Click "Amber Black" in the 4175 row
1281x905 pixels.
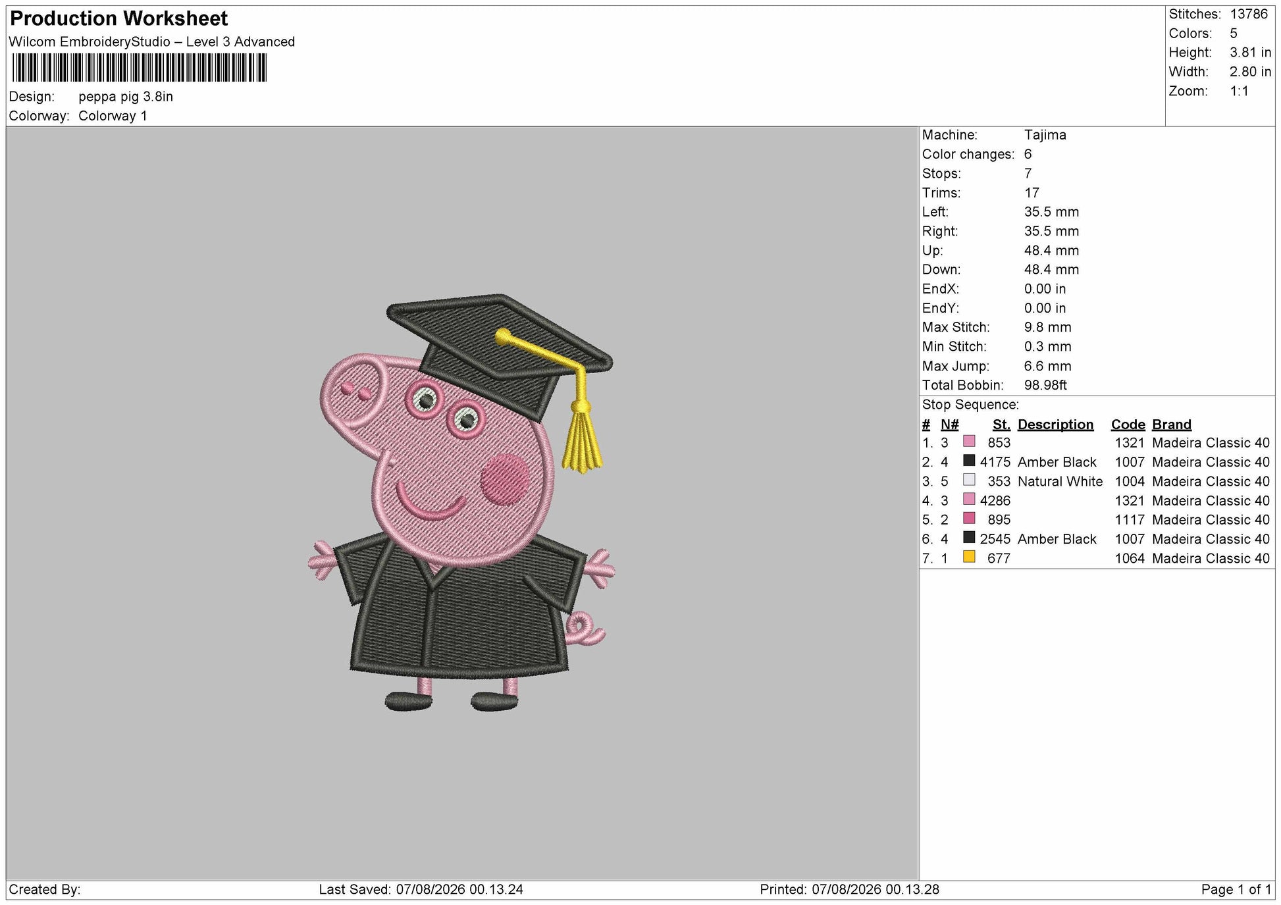[x=1057, y=462]
